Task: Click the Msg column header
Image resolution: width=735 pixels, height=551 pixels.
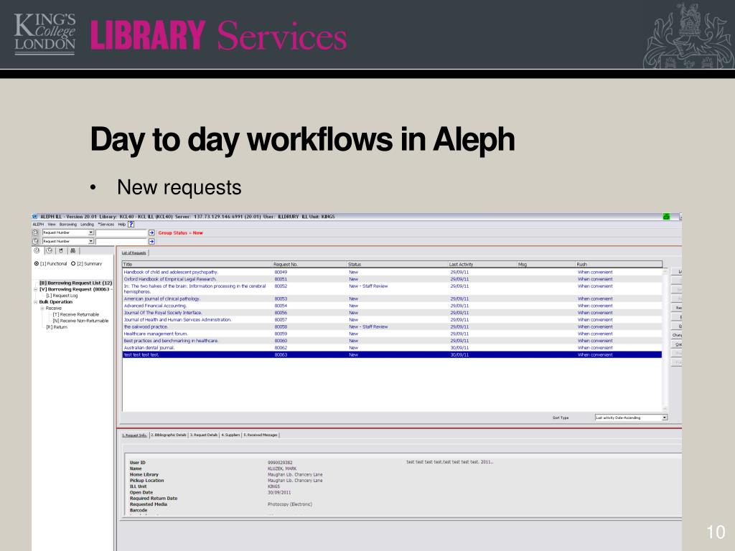Action: (546, 264)
